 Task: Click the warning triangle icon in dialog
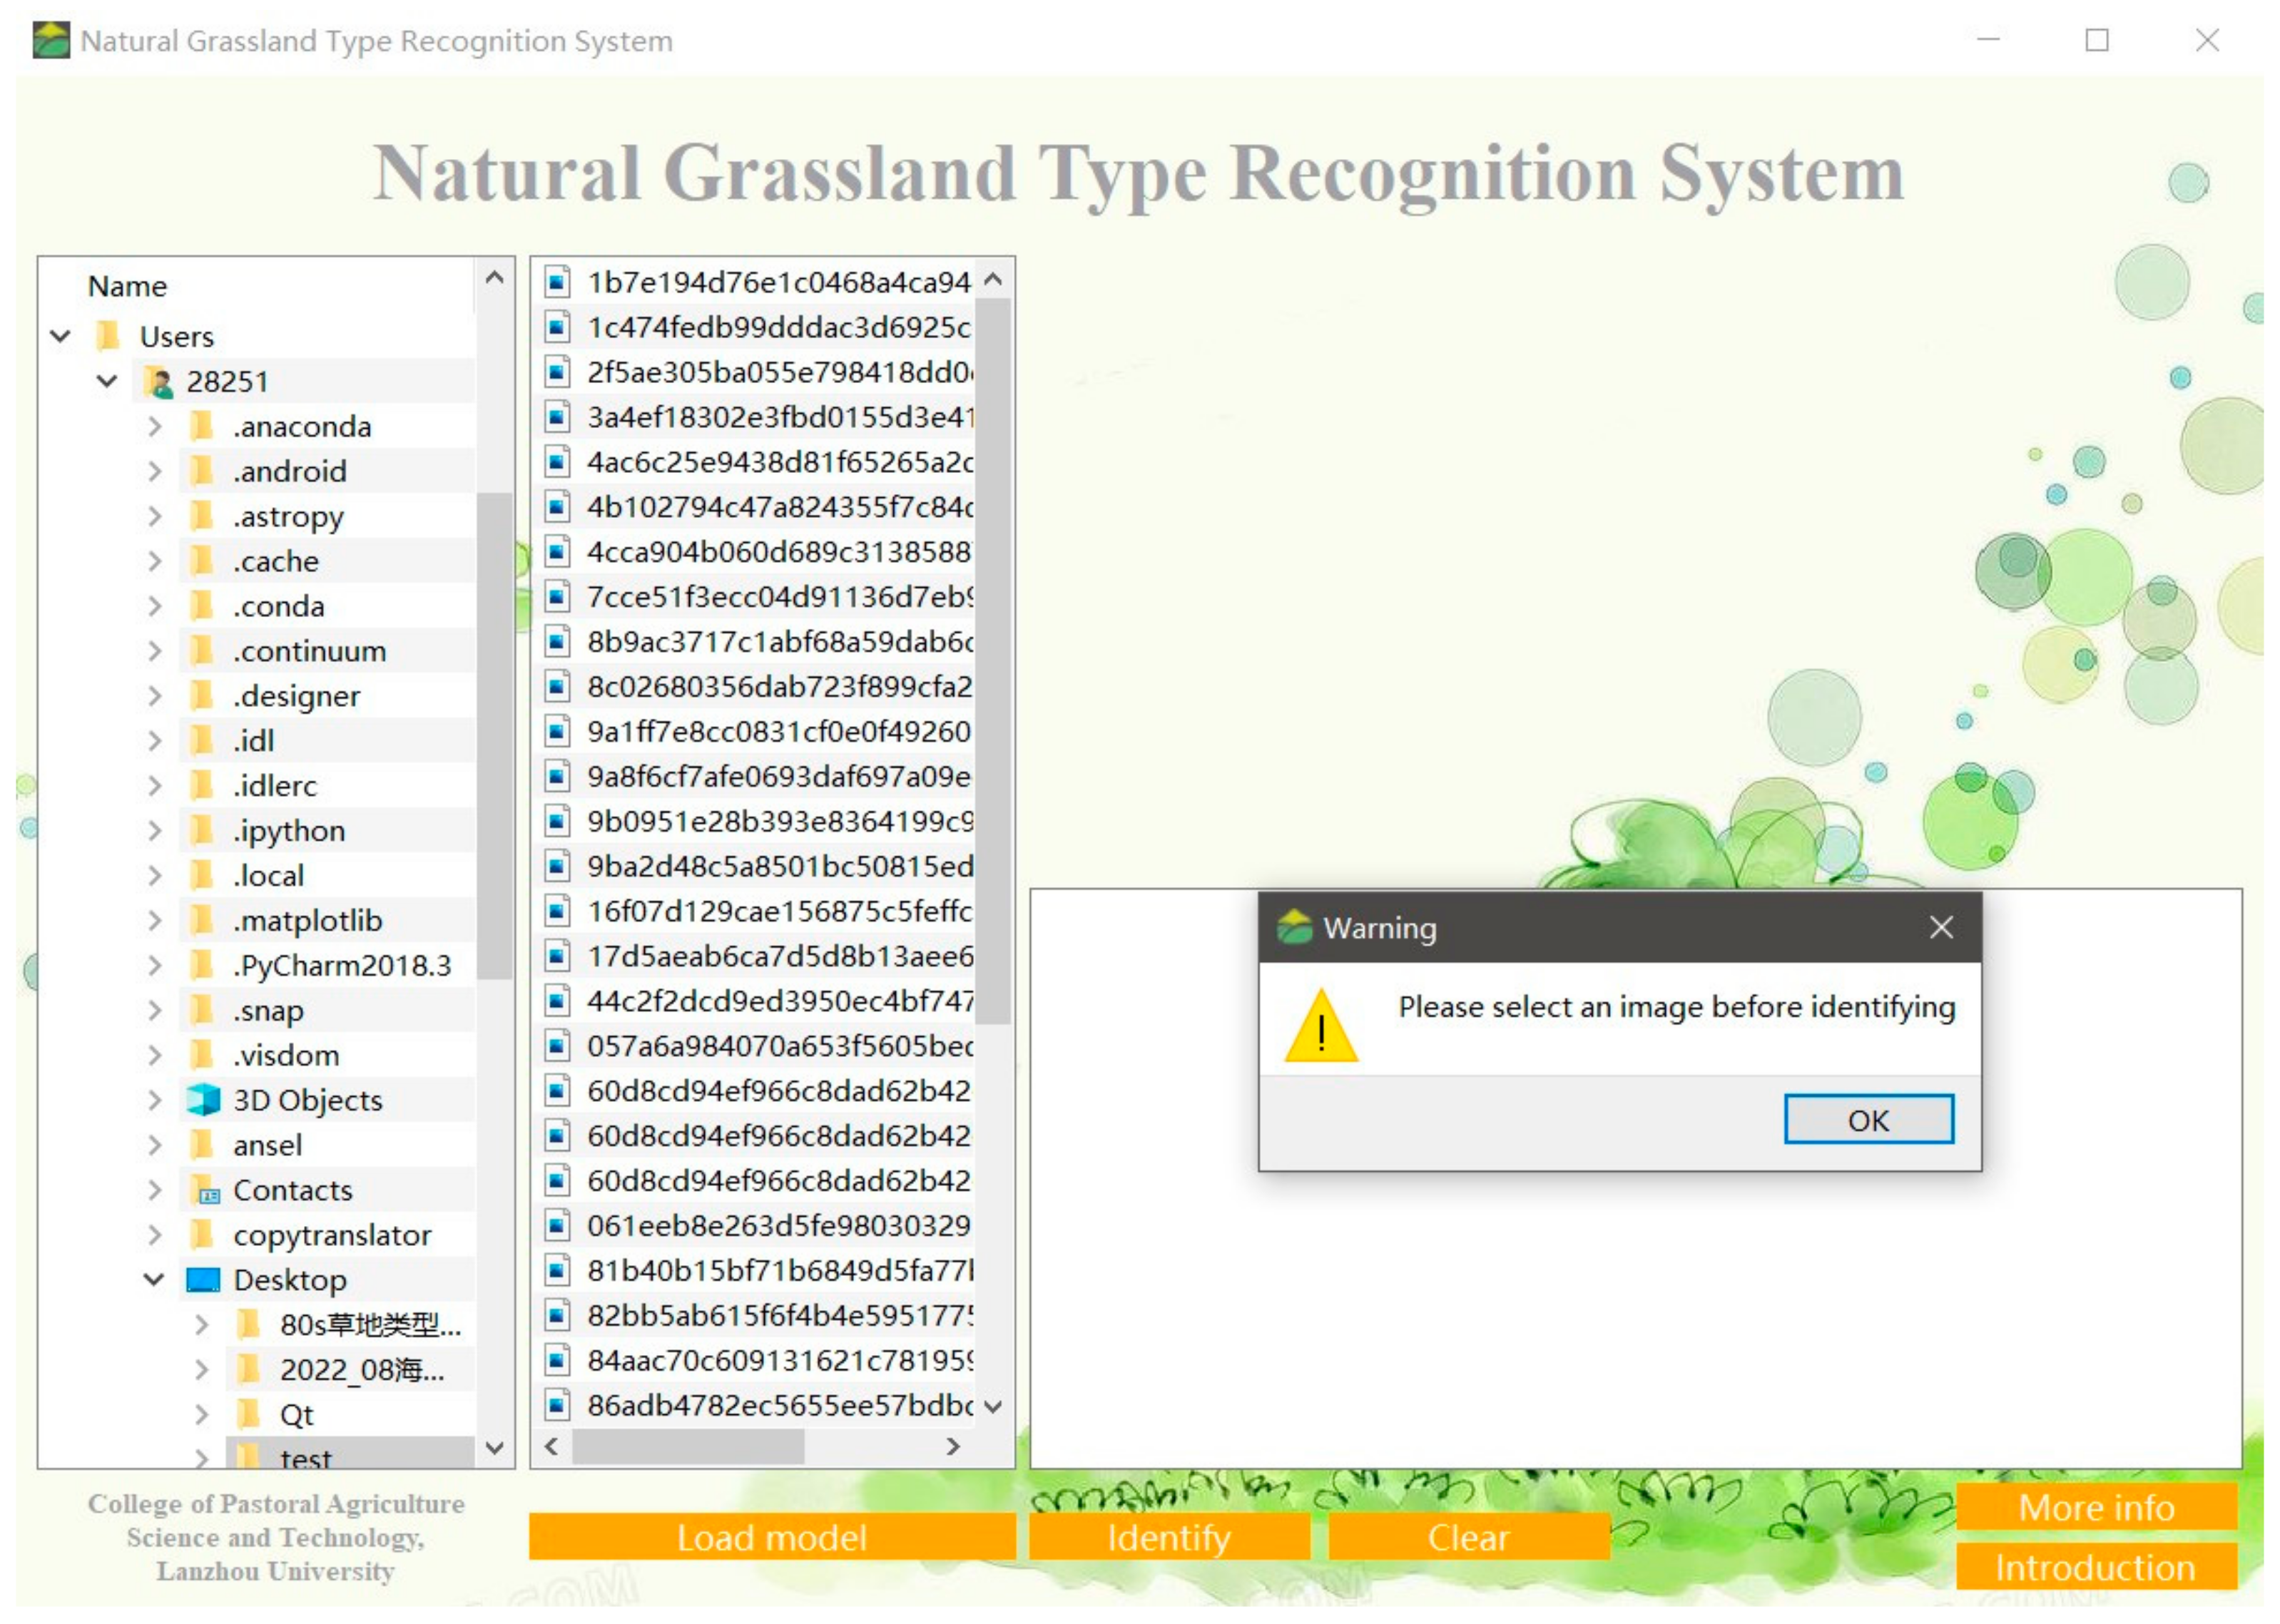(1322, 1026)
